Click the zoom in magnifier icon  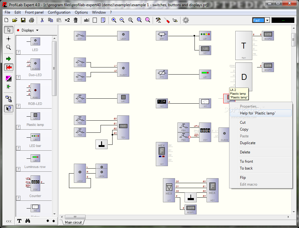coord(114,20)
